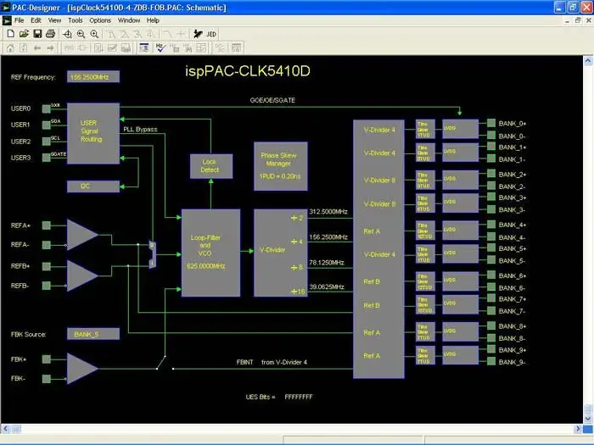This screenshot has width=594, height=445.
Task: Save the design with the floppy icon
Action: 36,34
